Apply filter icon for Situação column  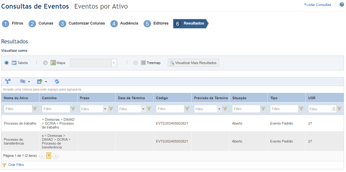pos(263,109)
